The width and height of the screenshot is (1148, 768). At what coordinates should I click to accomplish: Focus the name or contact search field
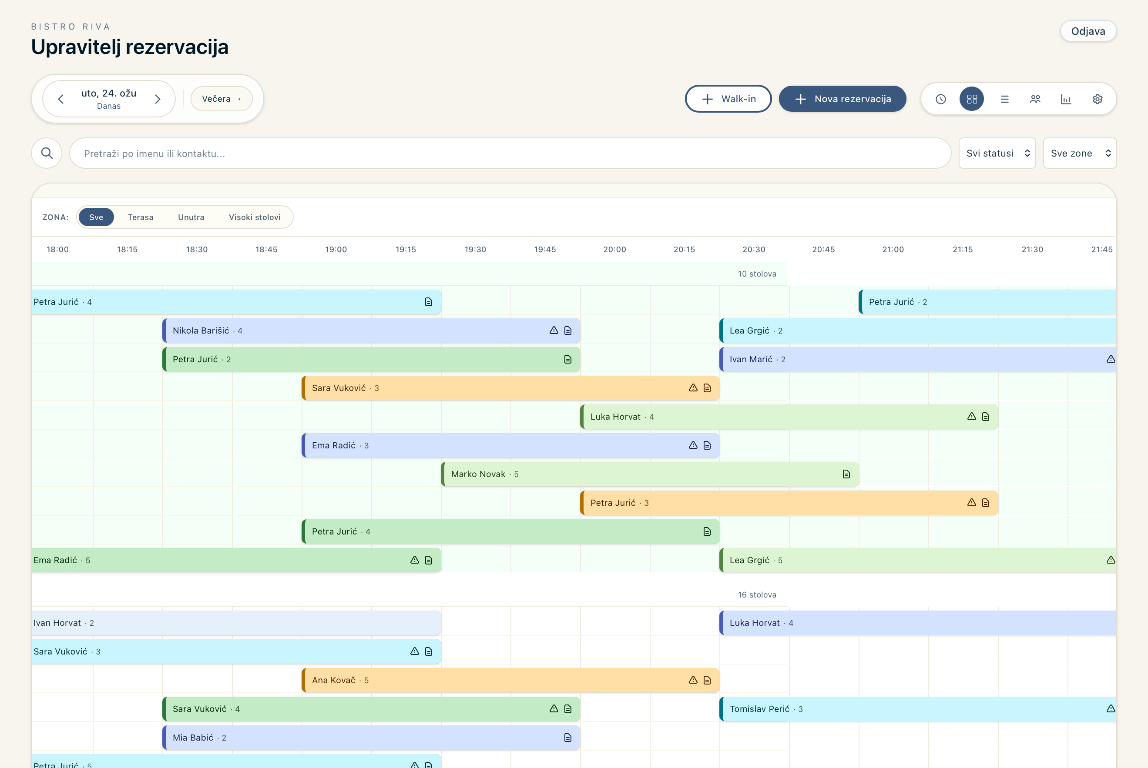pos(510,154)
